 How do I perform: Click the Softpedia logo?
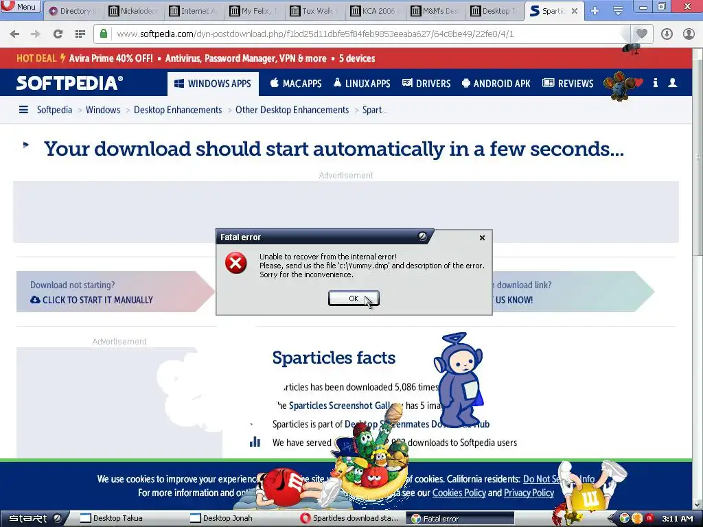(69, 83)
